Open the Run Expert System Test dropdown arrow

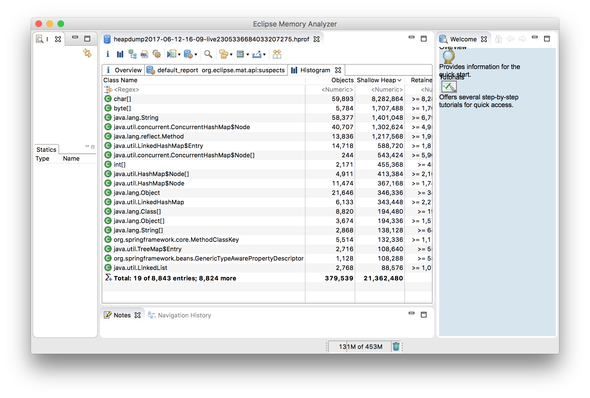179,55
